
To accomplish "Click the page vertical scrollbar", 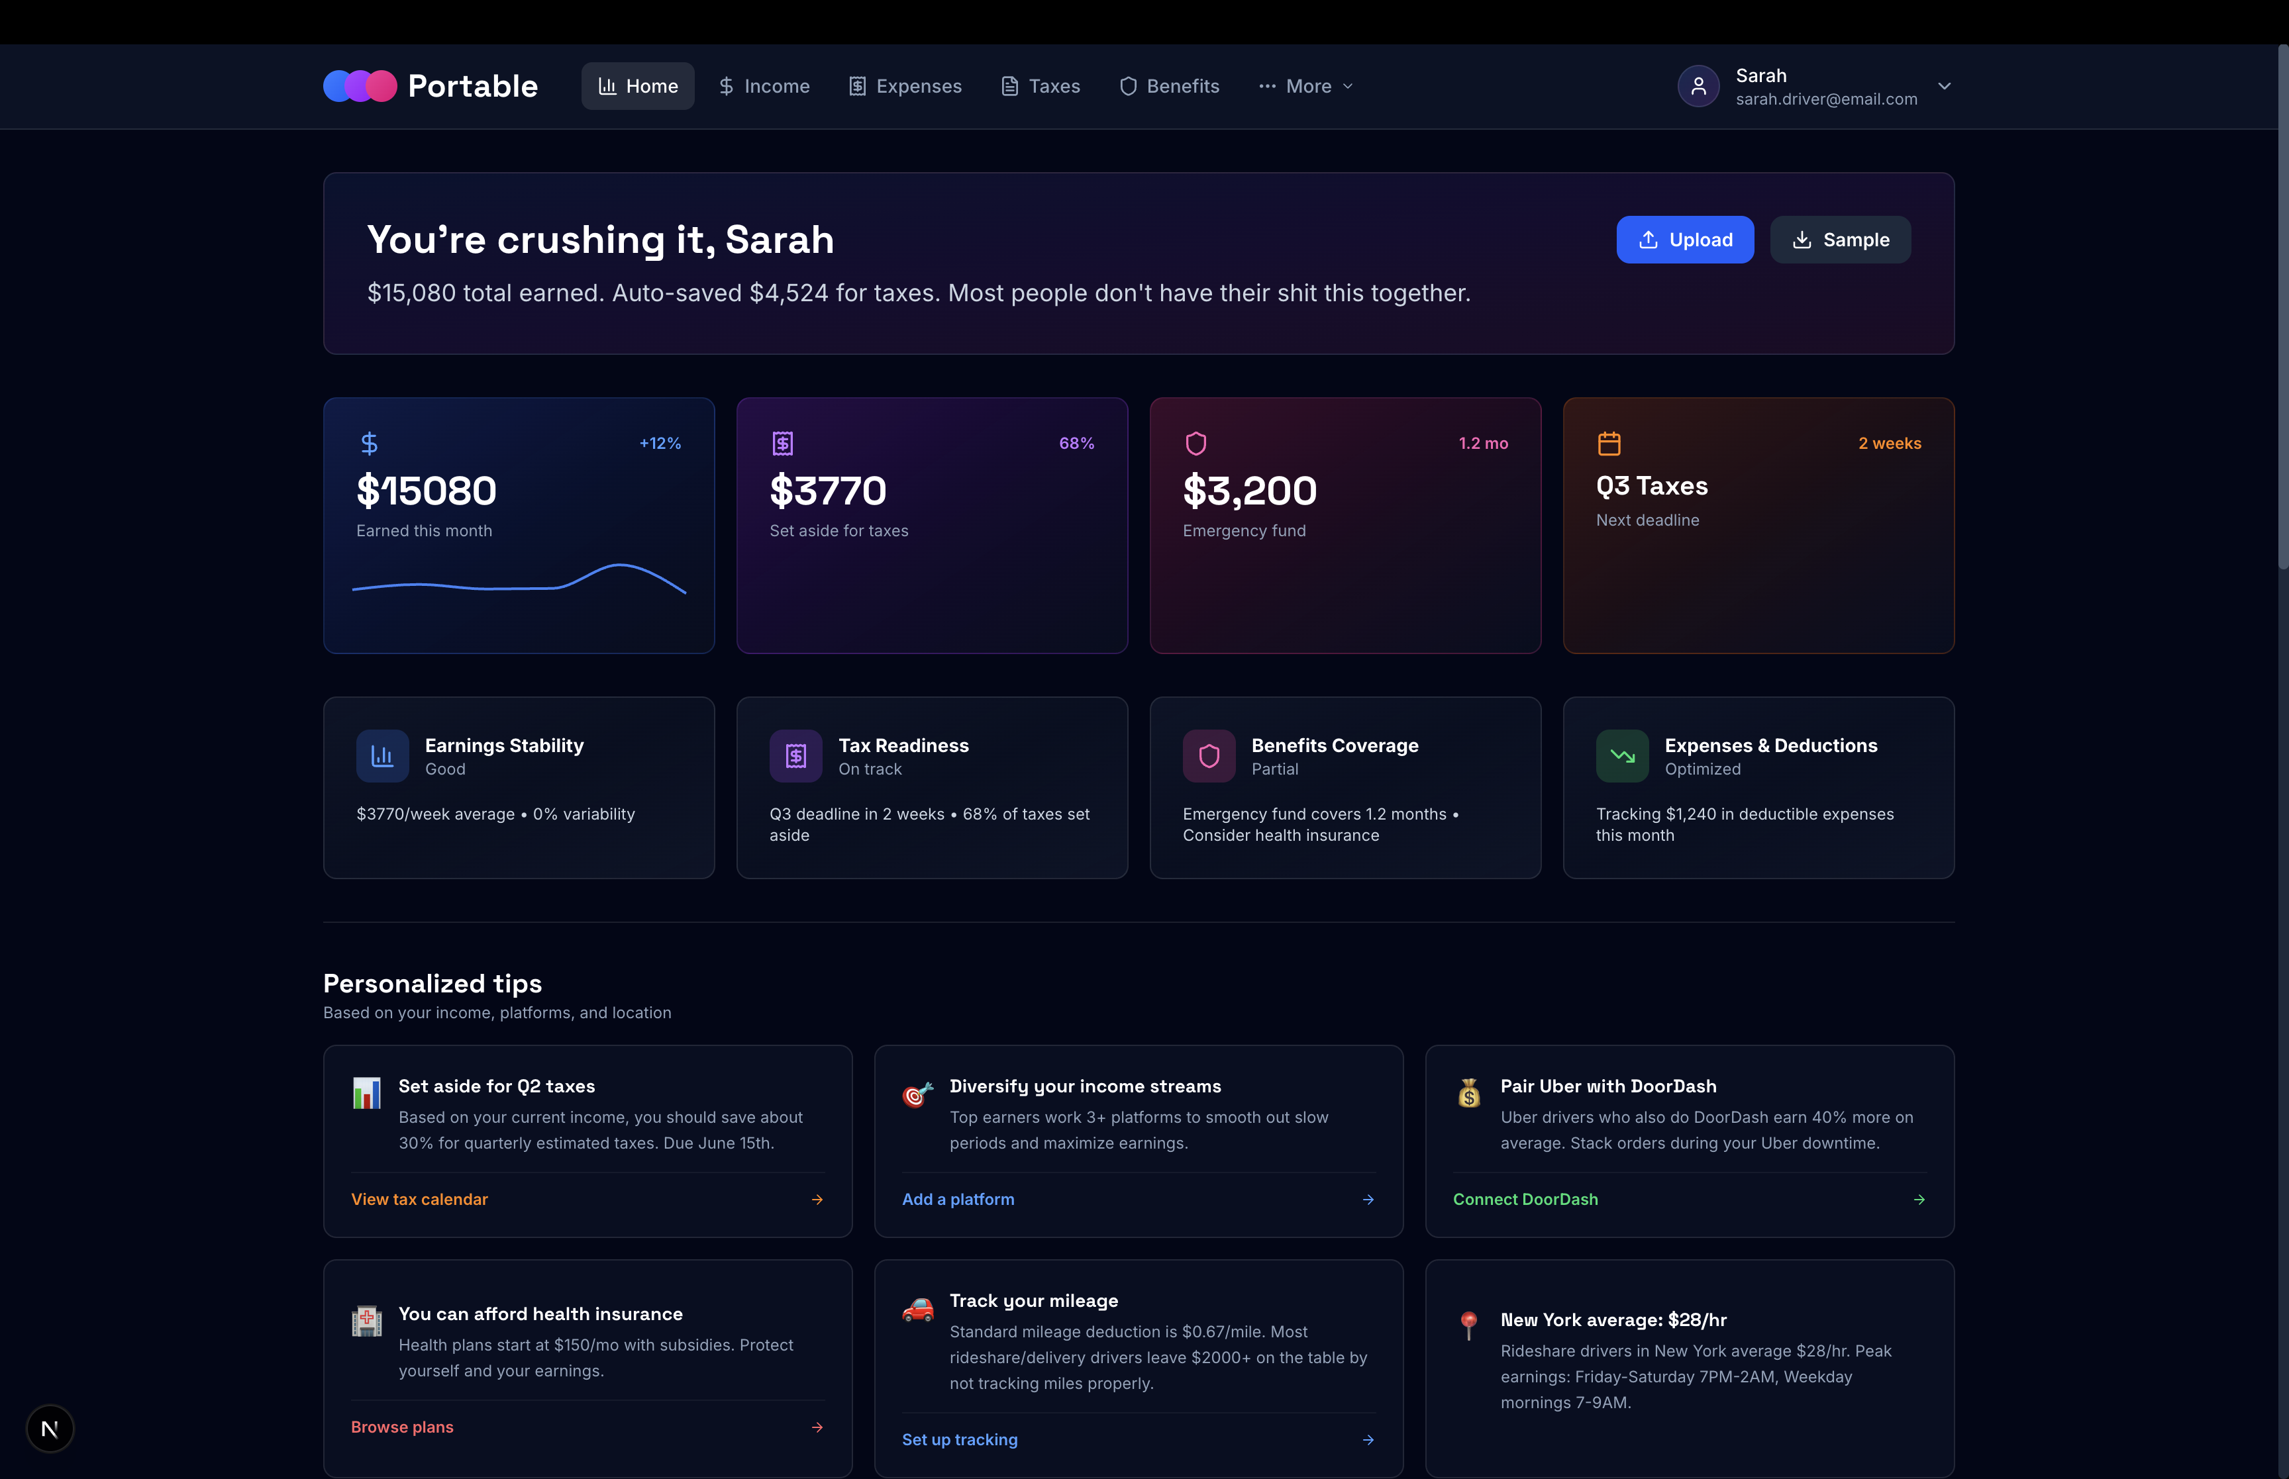I will (x=2282, y=307).
